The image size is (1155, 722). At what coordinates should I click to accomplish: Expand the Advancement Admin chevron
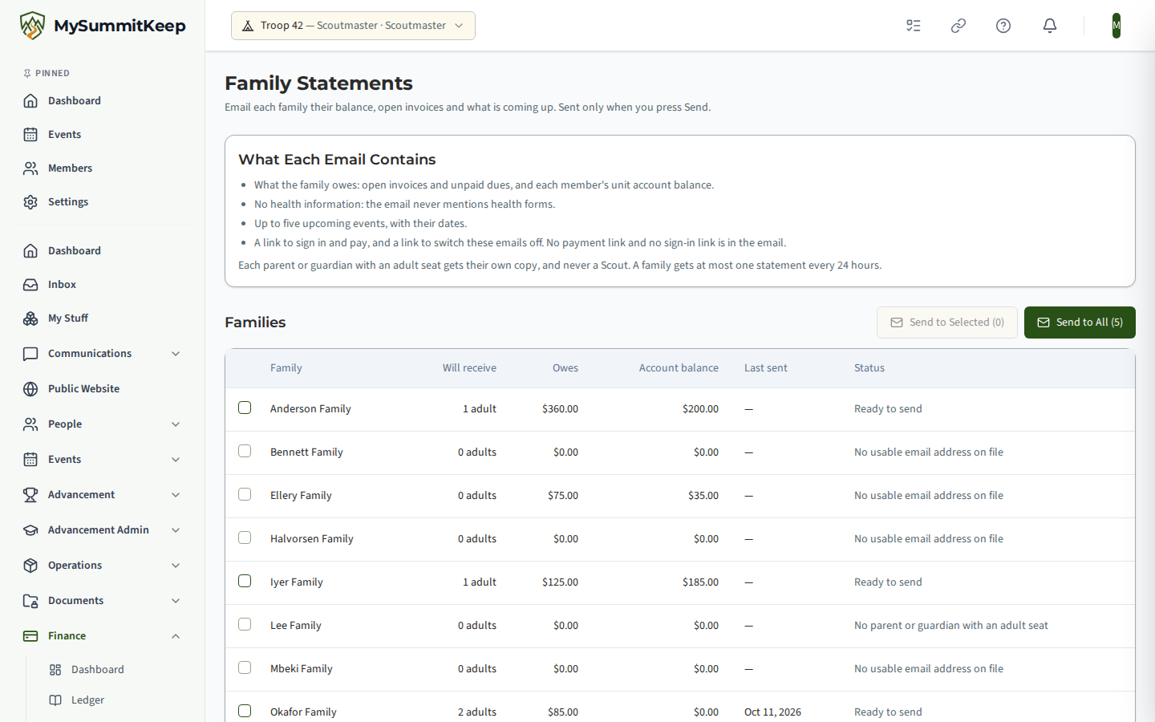point(176,530)
